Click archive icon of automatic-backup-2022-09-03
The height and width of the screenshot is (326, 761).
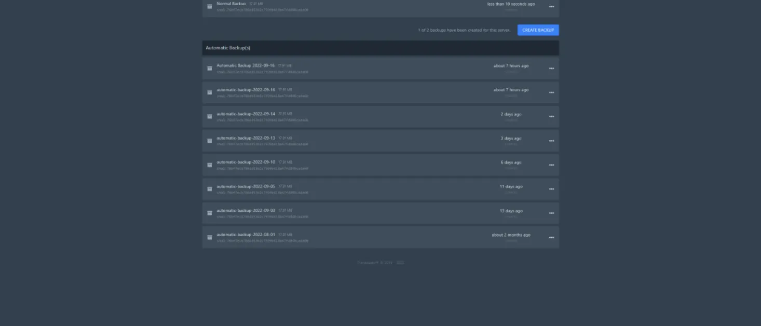click(210, 213)
